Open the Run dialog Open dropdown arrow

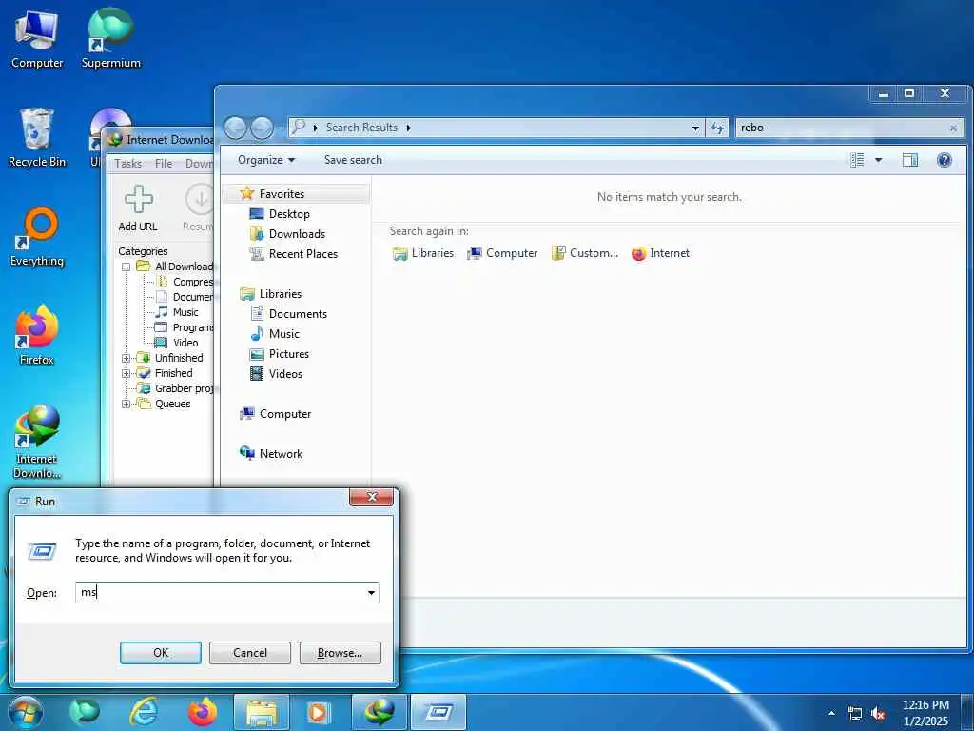371,592
